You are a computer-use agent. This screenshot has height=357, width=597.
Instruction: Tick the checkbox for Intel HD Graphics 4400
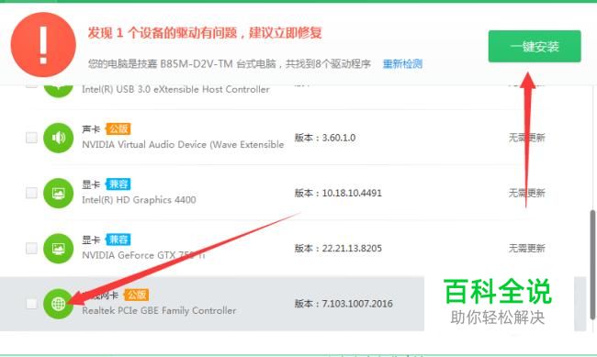point(31,193)
